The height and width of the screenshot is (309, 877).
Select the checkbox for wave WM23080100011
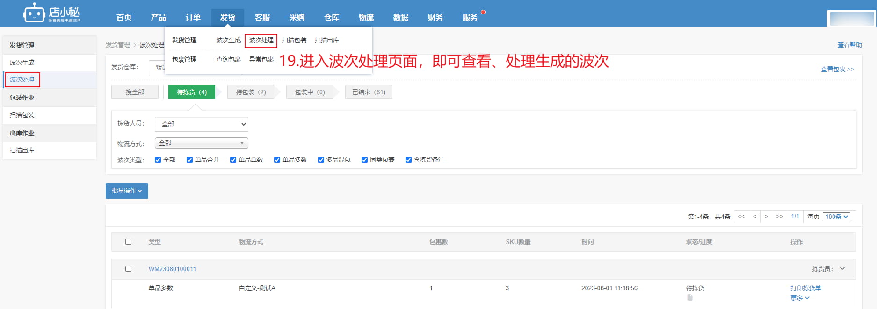click(128, 269)
